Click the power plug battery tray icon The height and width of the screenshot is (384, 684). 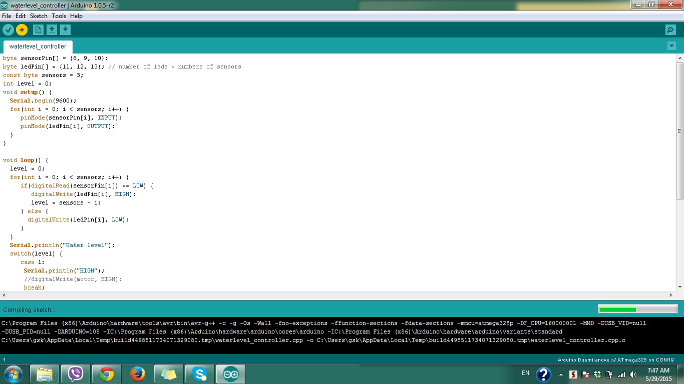609,374
